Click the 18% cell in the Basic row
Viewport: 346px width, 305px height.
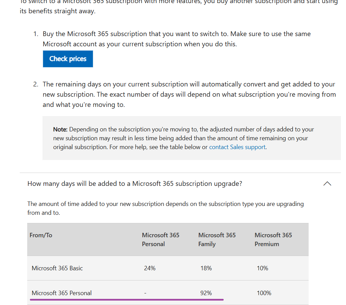click(x=206, y=268)
